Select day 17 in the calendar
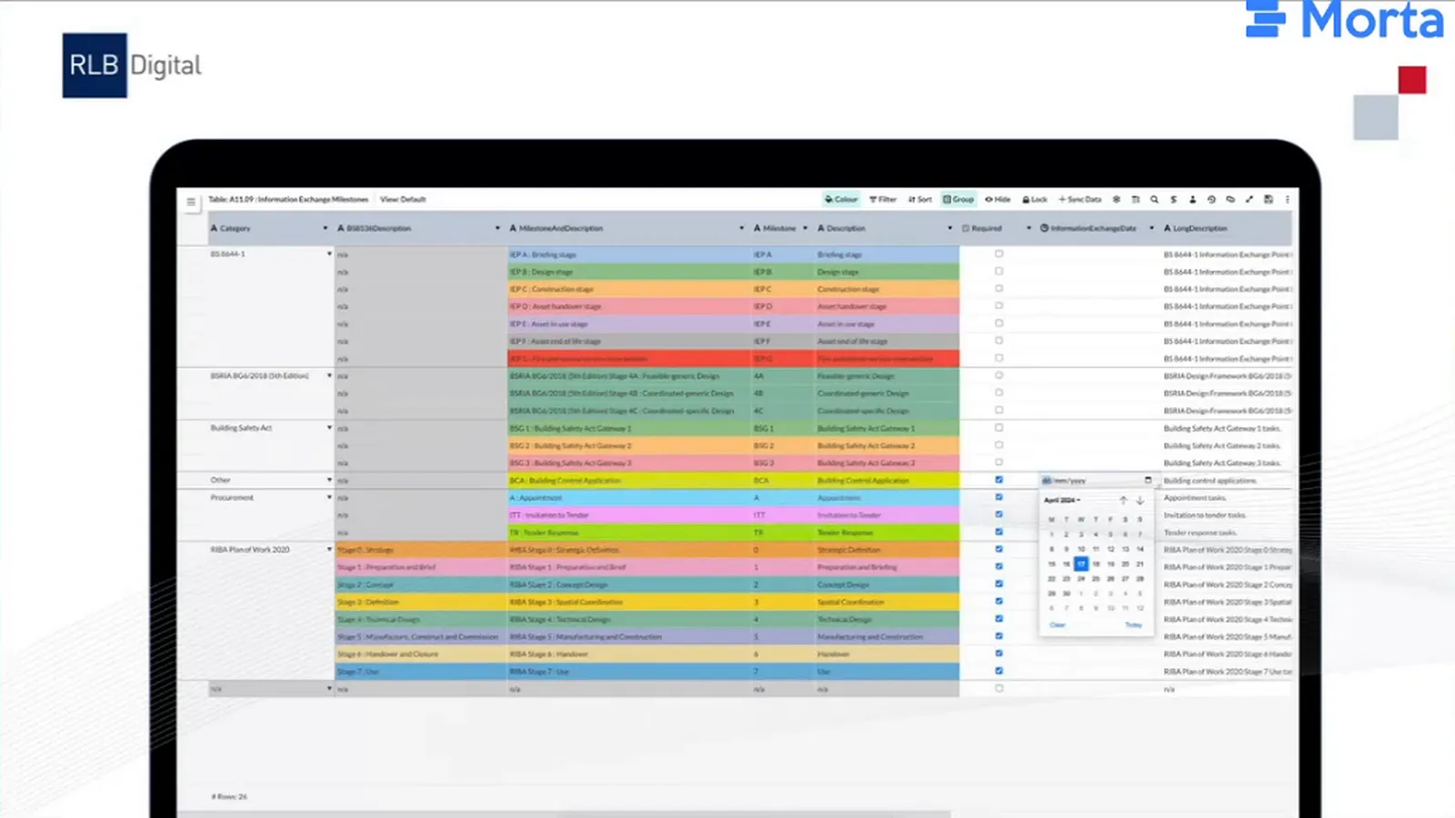Screen dimensions: 1455x818 (x=1081, y=564)
